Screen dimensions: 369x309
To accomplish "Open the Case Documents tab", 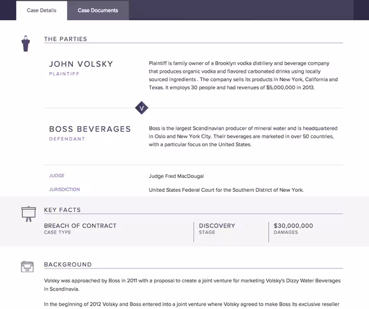I will coord(98,10).
